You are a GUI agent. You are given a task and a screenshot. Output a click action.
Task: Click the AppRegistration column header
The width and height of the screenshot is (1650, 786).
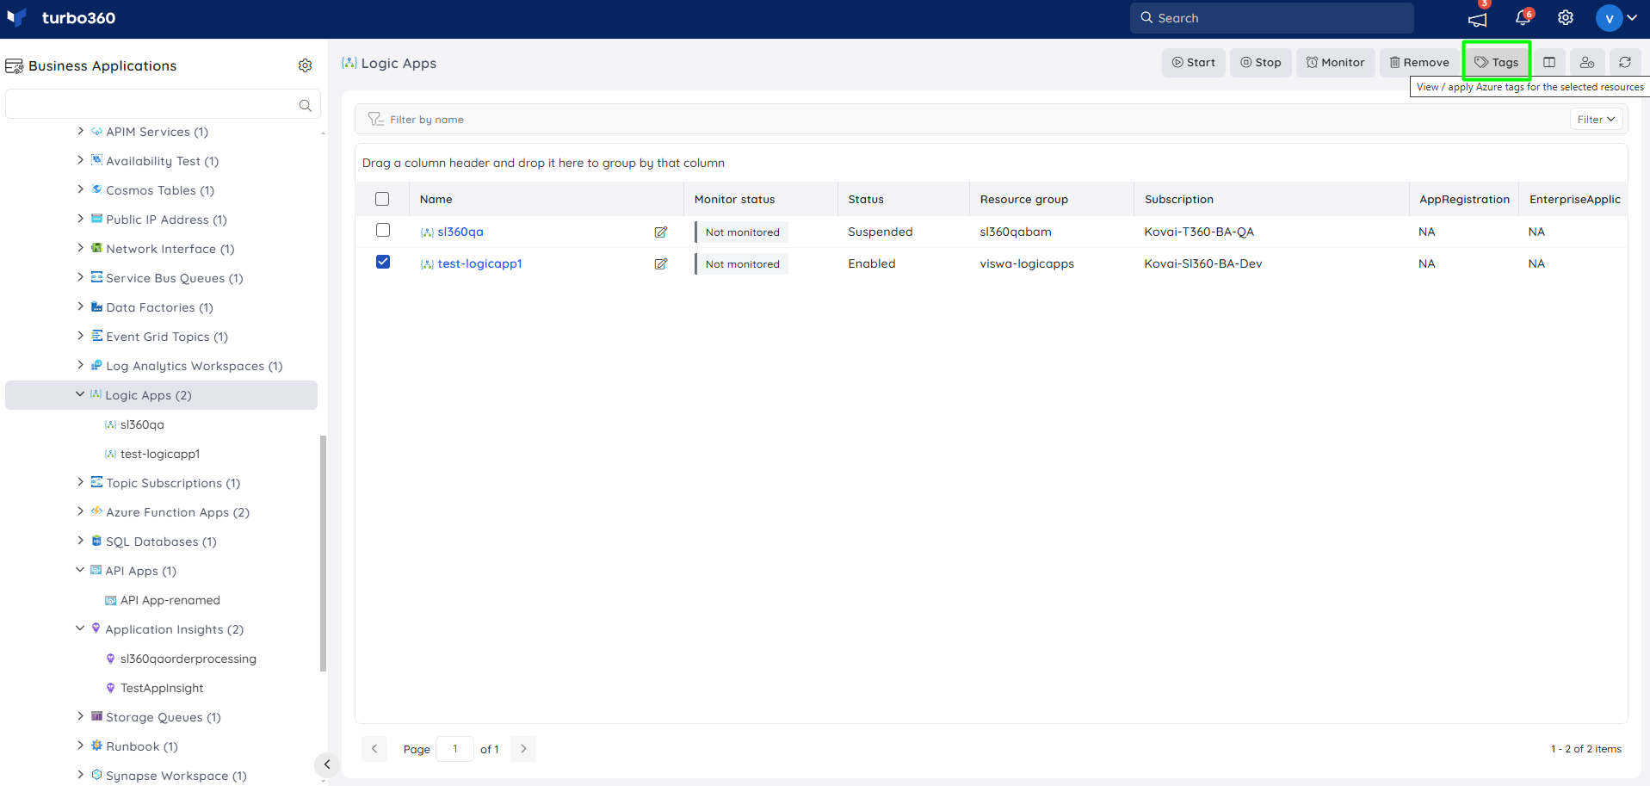click(1464, 199)
